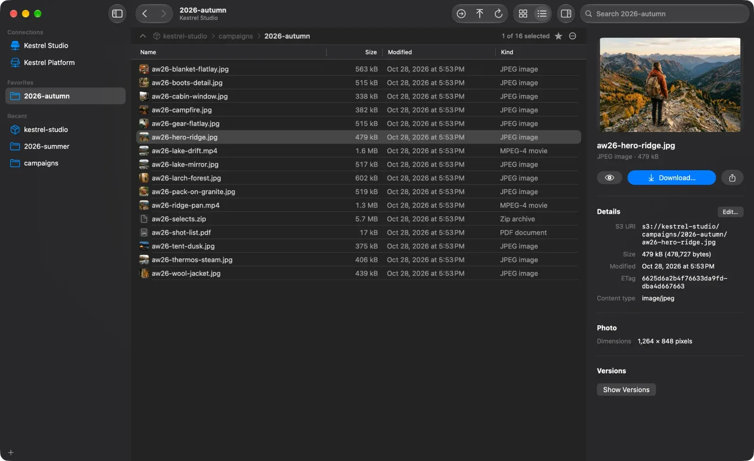The width and height of the screenshot is (754, 461).
Task: Go back with the left chevron
Action: click(145, 14)
